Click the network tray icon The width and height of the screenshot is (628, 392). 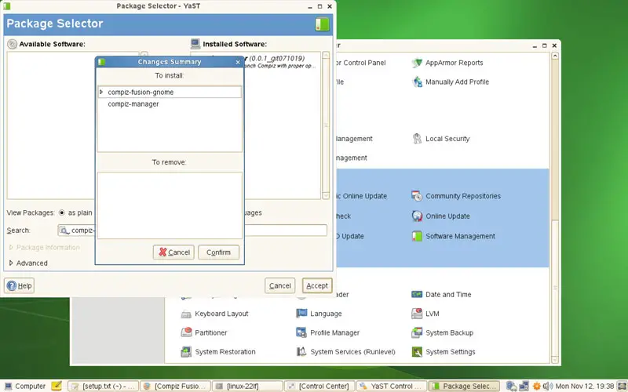coord(524,386)
